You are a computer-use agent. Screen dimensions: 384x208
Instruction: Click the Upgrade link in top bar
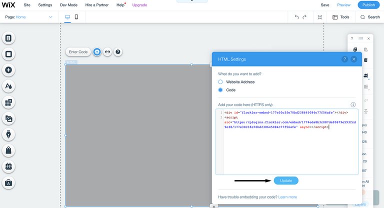139,5
